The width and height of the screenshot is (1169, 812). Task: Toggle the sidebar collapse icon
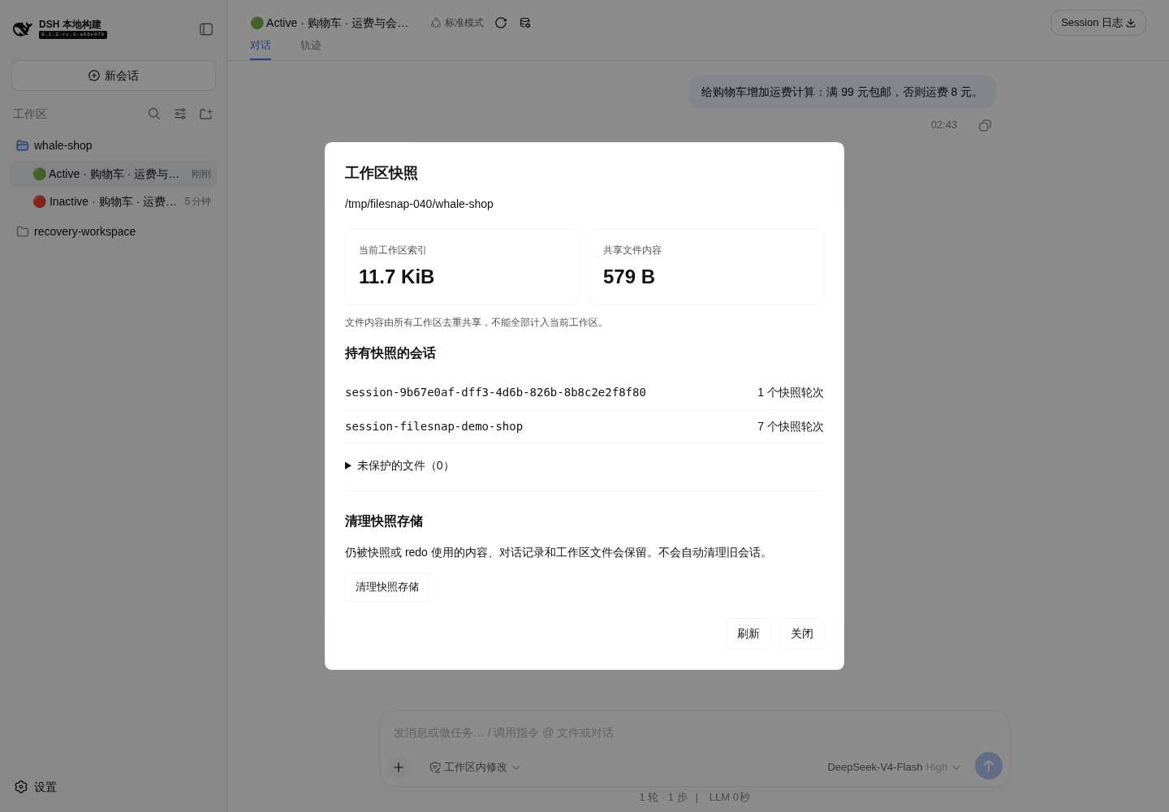[206, 29]
